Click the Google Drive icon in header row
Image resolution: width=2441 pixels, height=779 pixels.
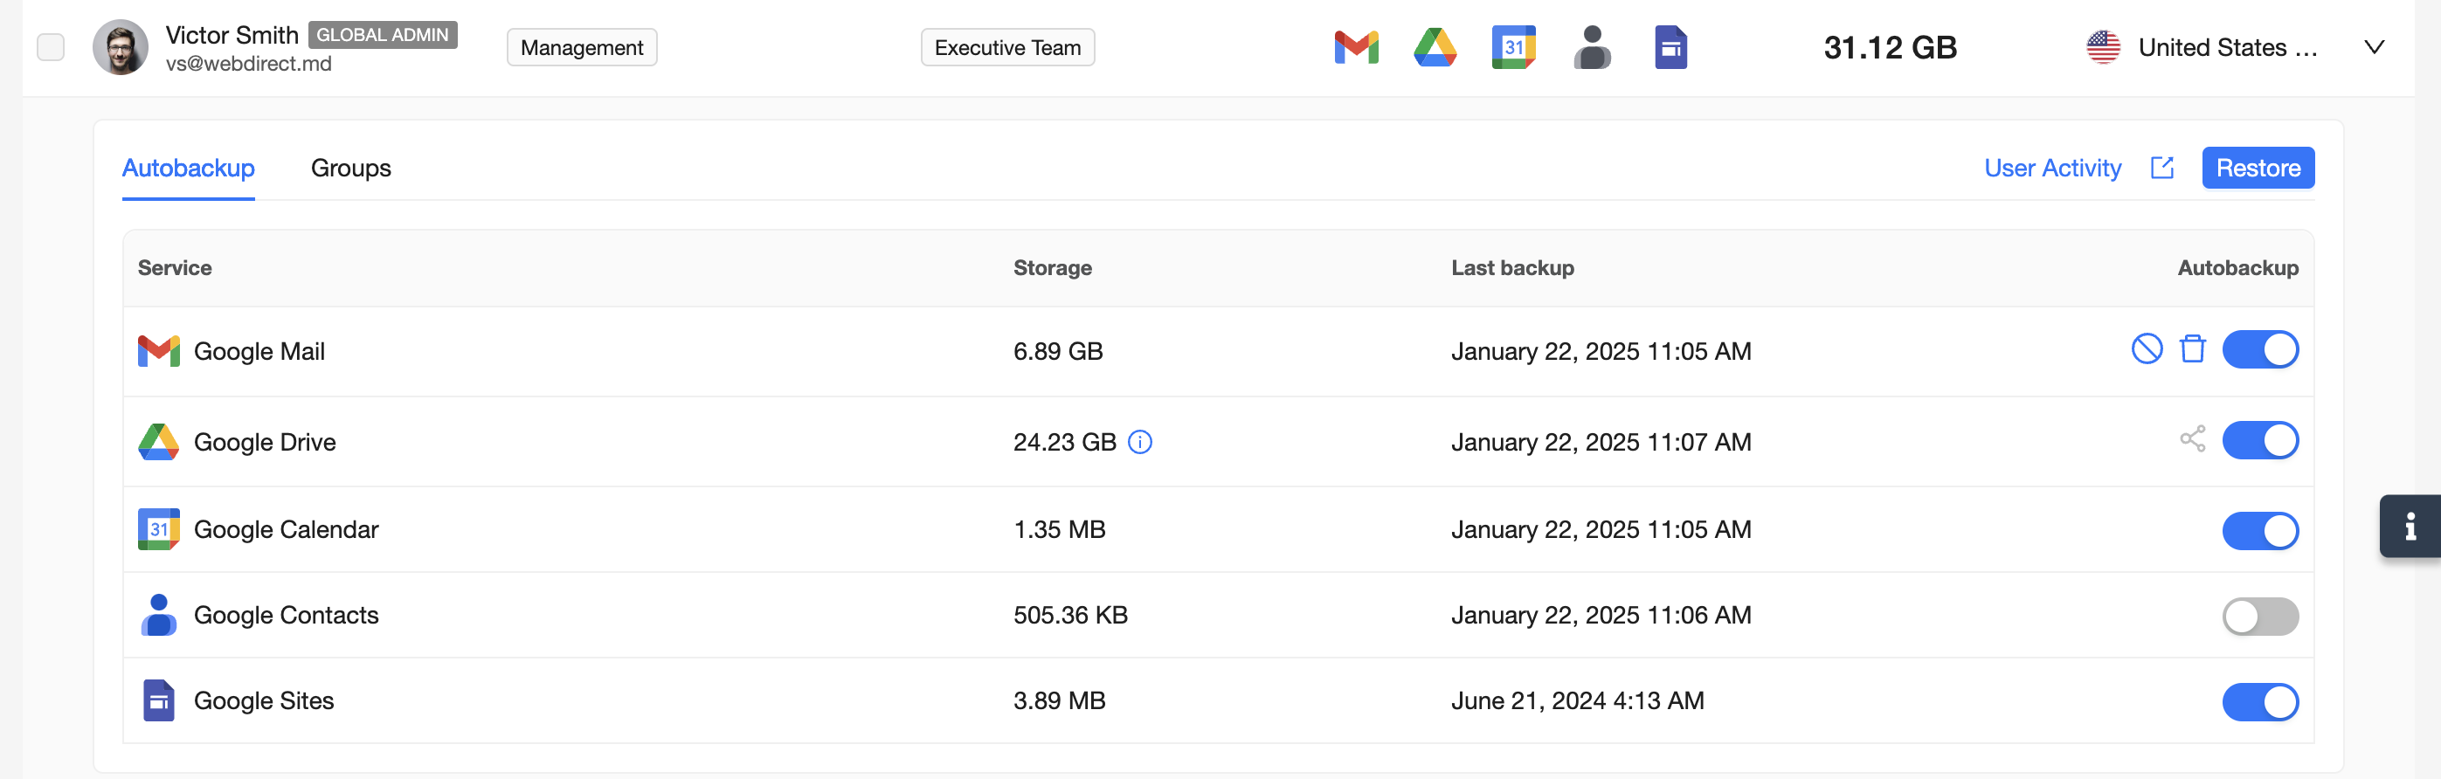tap(1435, 47)
